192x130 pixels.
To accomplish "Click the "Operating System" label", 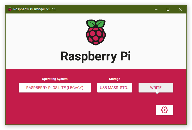I will point(55,79).
